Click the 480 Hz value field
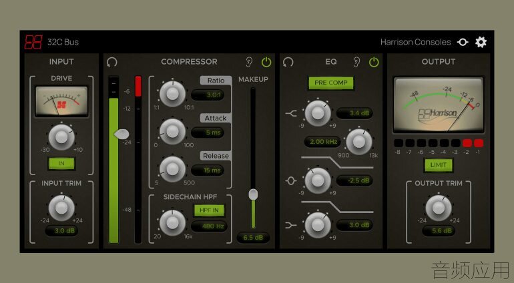Viewport: 514px width, 283px height. coord(209,226)
